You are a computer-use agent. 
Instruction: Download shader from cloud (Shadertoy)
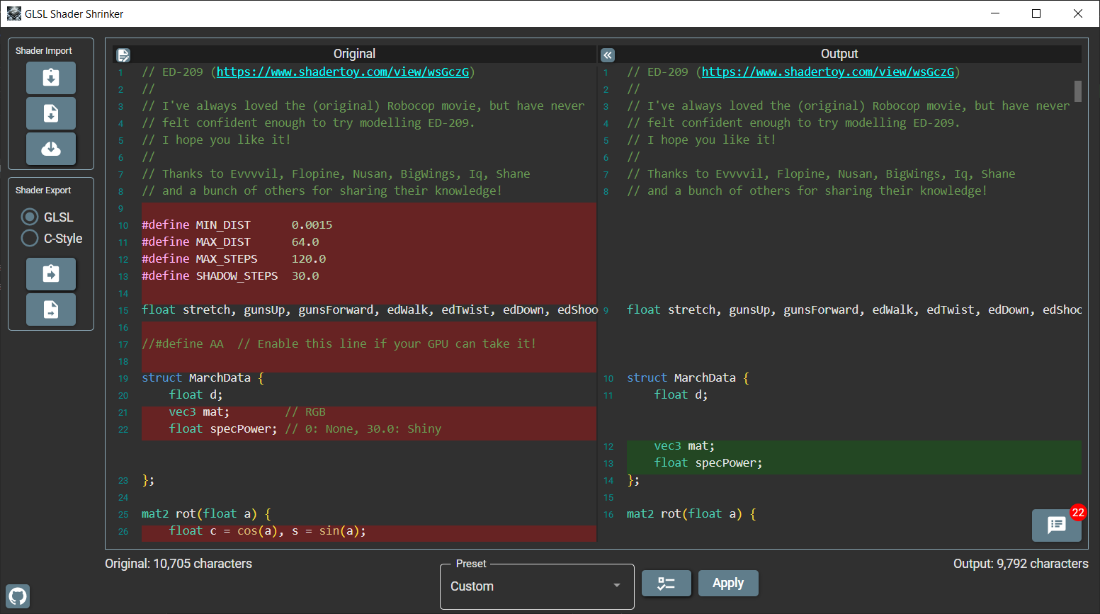(x=51, y=149)
